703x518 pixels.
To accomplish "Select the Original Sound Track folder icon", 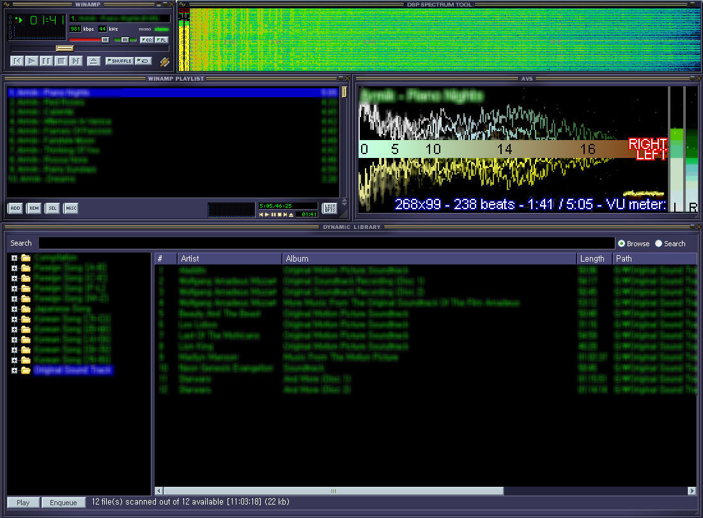I will 26,370.
